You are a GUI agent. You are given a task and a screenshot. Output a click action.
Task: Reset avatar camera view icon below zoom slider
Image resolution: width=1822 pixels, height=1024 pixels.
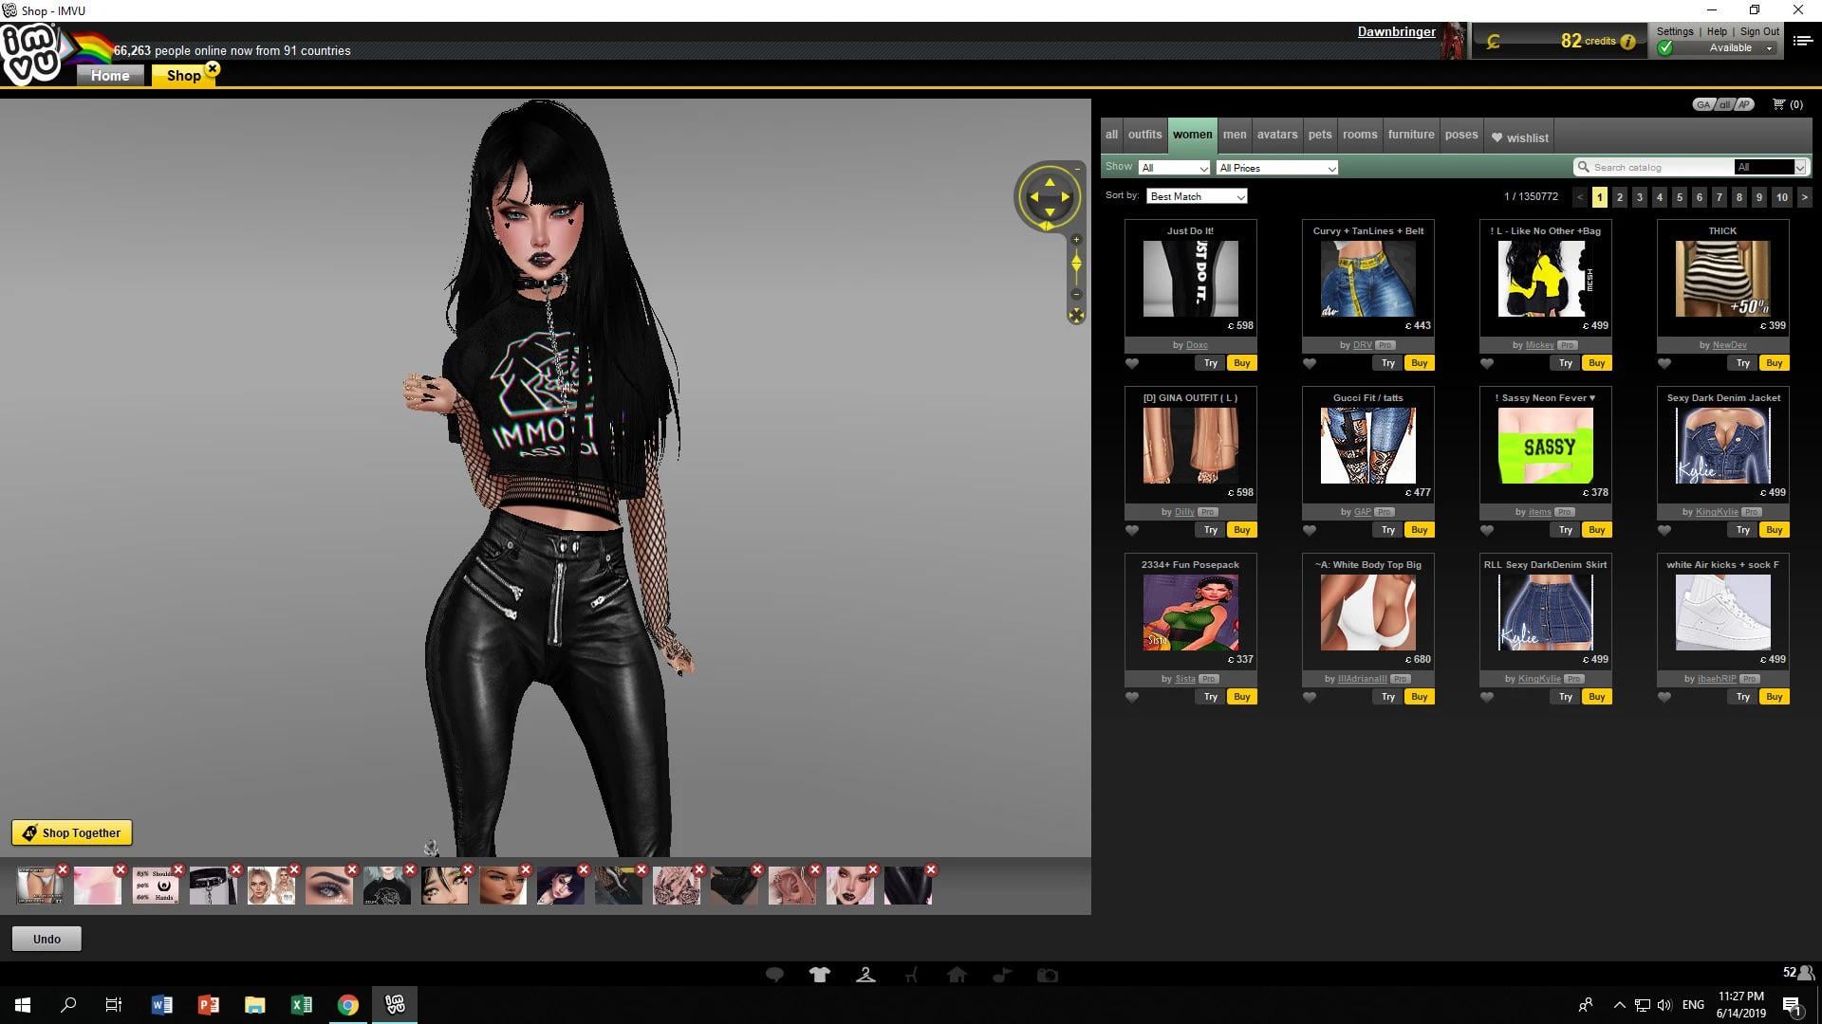(x=1076, y=316)
